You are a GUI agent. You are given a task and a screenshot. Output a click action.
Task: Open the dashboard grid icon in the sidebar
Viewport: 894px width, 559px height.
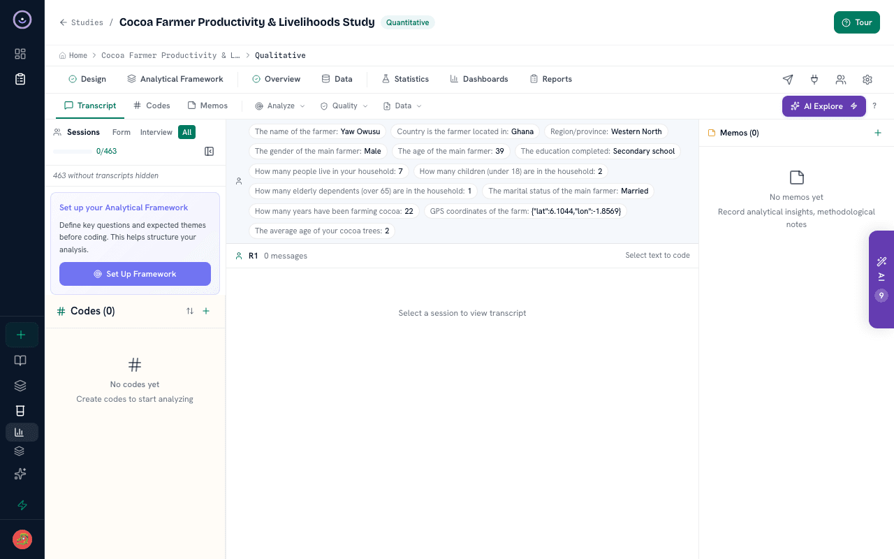20,54
